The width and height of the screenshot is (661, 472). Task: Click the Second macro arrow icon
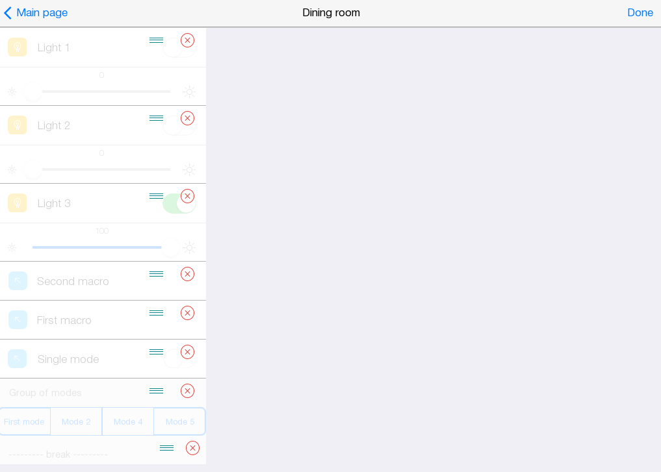pos(18,281)
